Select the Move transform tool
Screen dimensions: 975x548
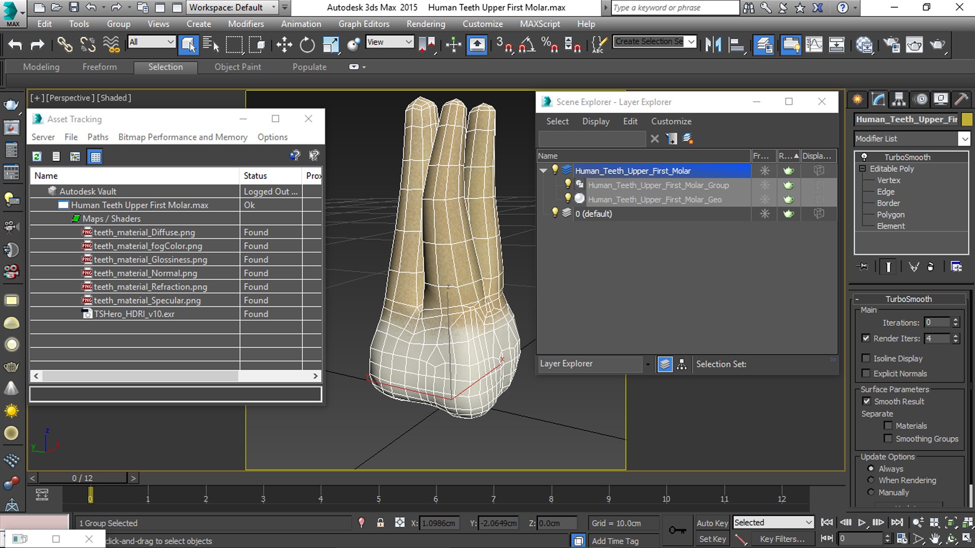284,45
